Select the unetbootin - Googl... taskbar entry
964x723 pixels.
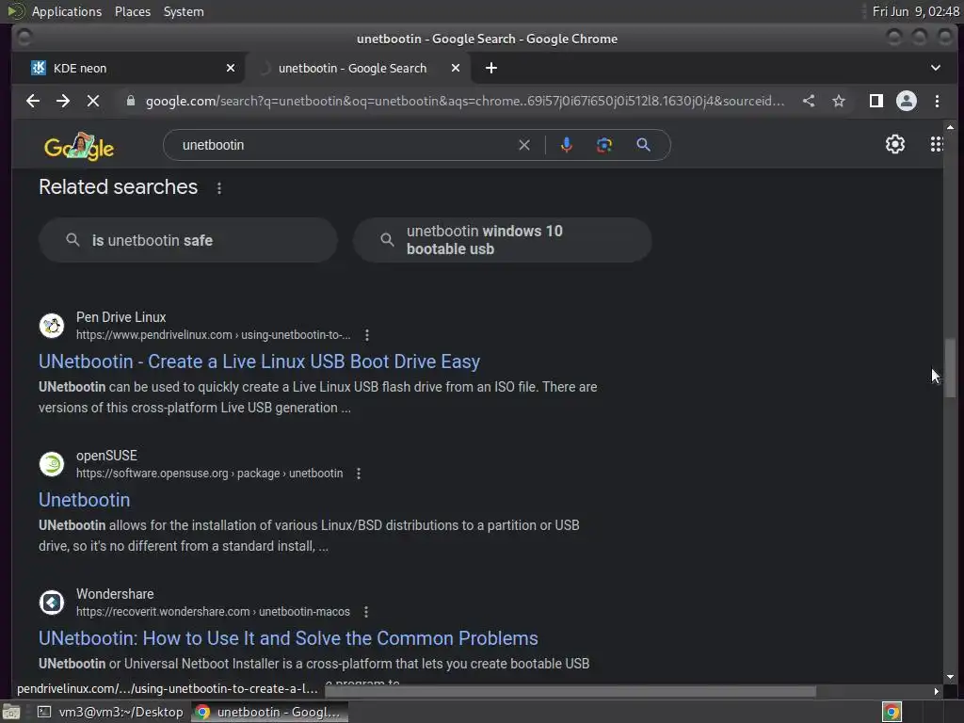coord(269,712)
